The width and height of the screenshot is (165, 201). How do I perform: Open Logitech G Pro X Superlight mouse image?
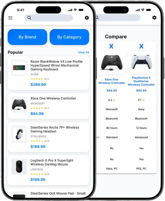19,167
